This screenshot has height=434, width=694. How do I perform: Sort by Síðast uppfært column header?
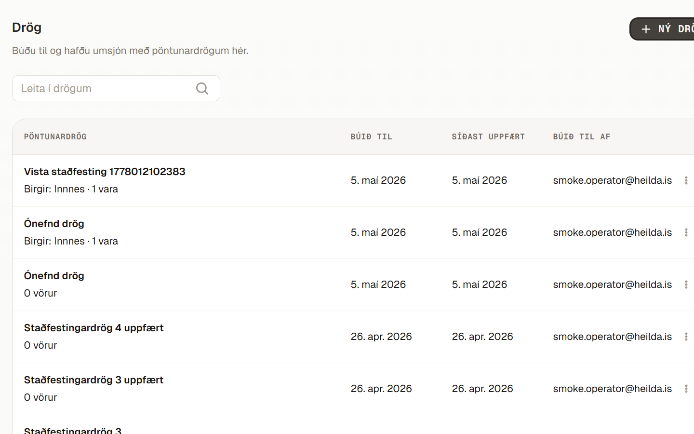tap(488, 136)
